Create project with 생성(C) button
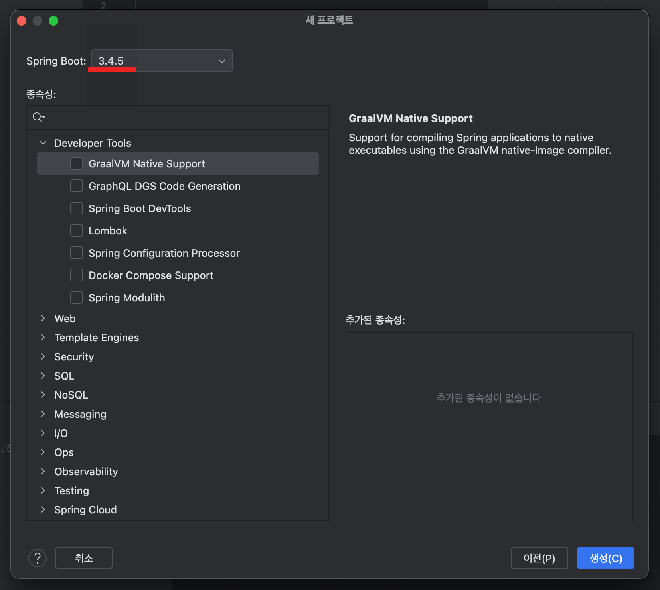Image resolution: width=660 pixels, height=590 pixels. [x=606, y=558]
